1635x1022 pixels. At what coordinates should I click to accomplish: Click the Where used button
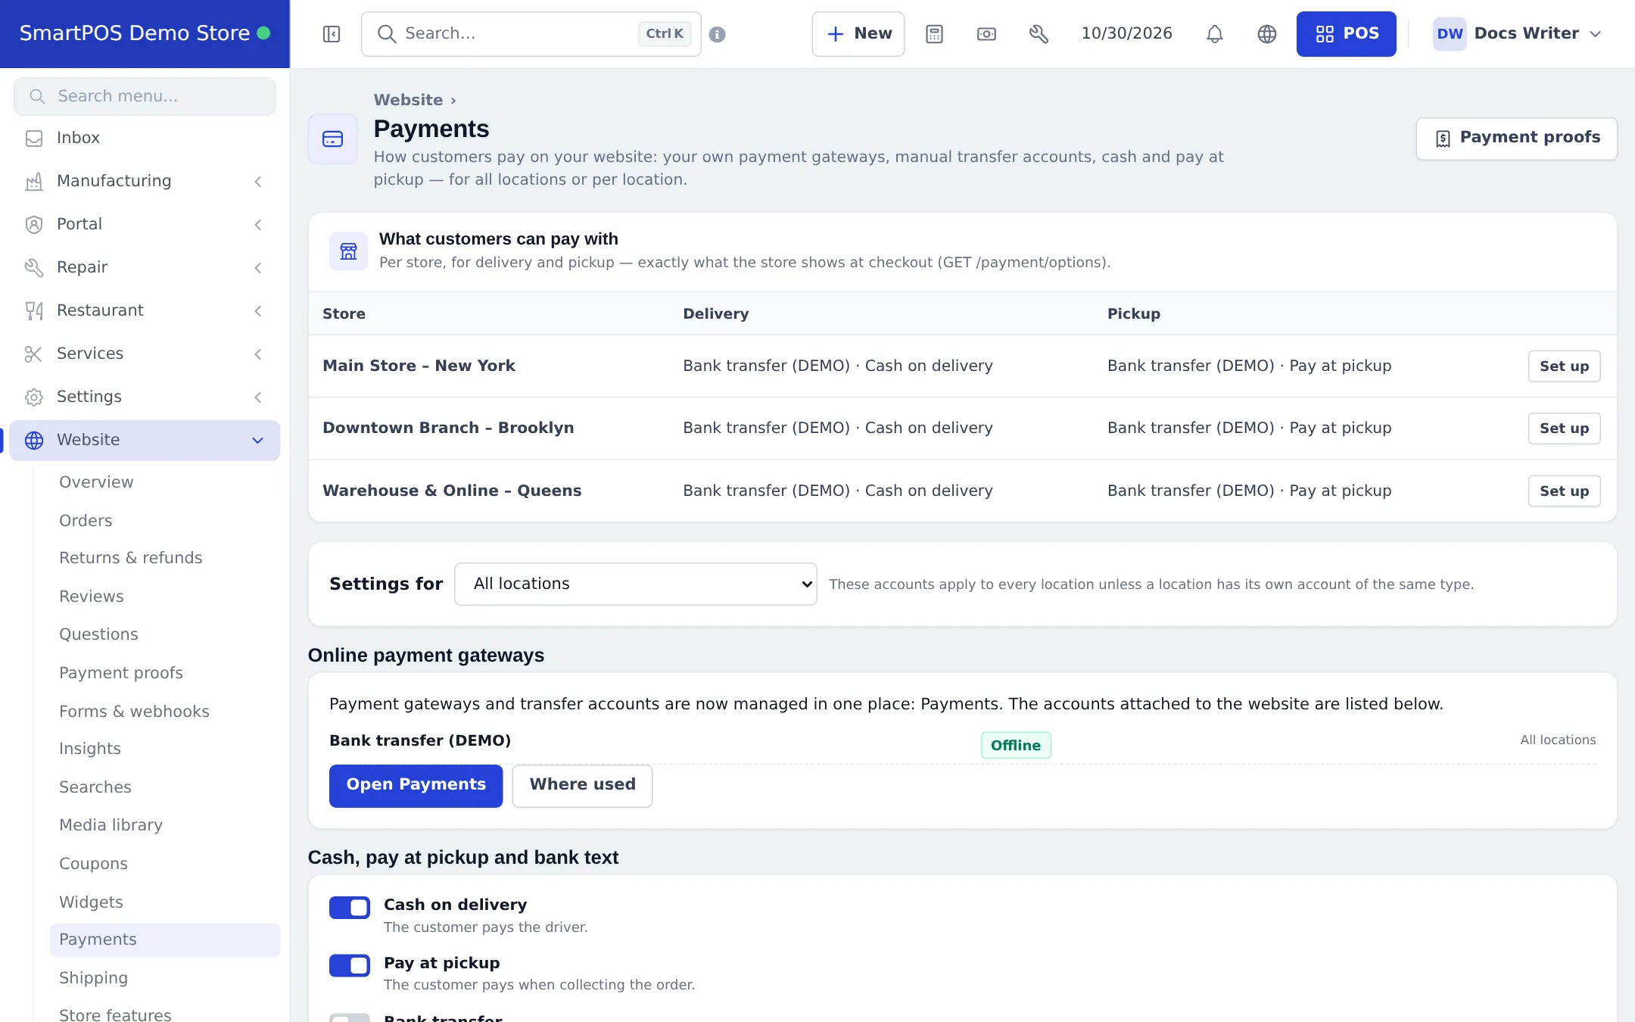(x=582, y=786)
